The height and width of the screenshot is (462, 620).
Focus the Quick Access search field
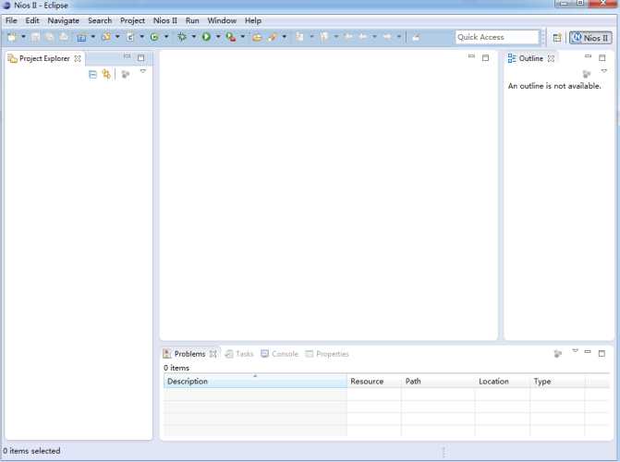[497, 37]
